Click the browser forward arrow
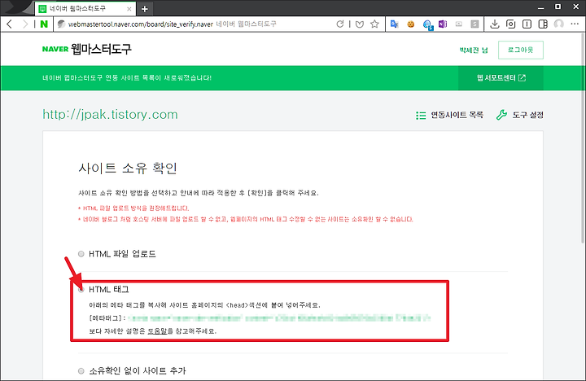The height and width of the screenshot is (381, 586). 25,24
